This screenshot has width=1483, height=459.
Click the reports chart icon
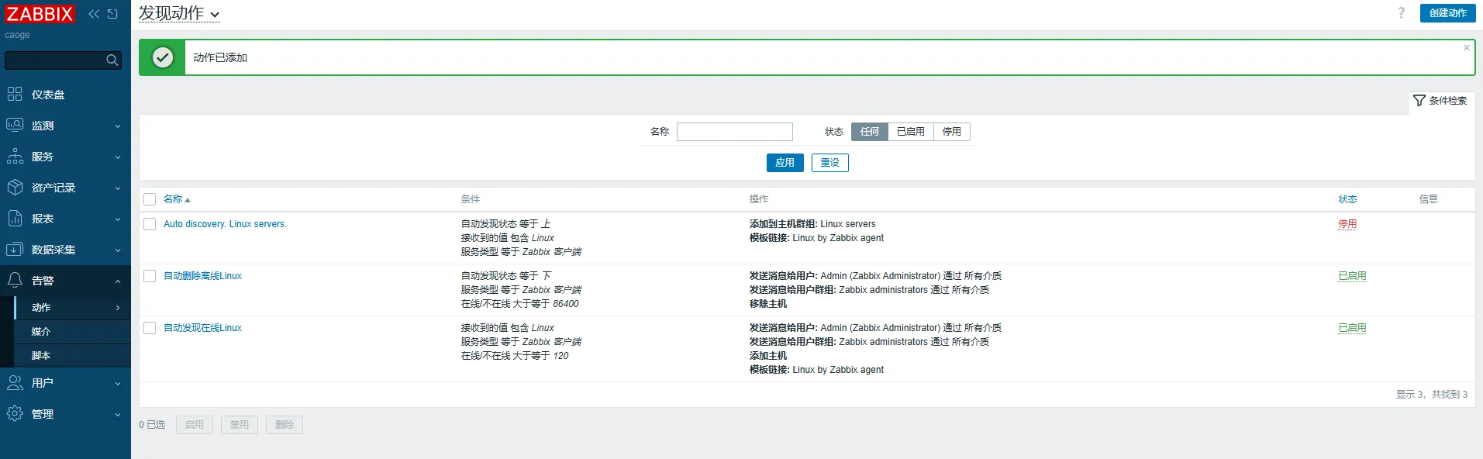point(15,219)
